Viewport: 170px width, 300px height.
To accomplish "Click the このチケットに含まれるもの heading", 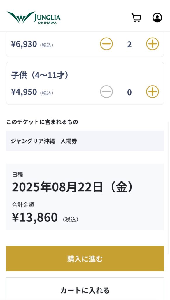I will pos(42,122).
